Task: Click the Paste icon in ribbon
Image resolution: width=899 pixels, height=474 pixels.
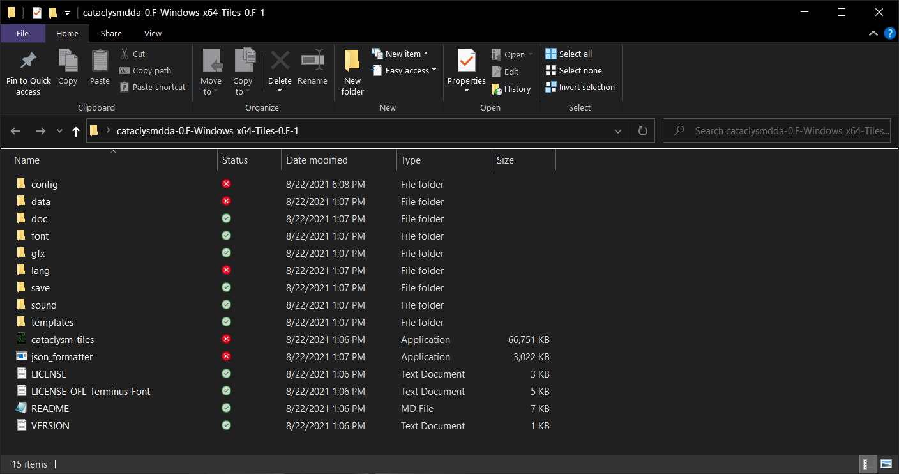Action: [100, 61]
